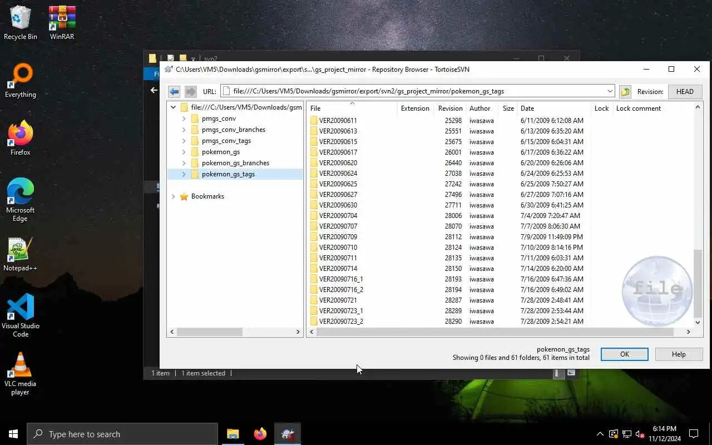
Task: Expand the pmgs_conv_branches tree node
Action: coord(184,130)
